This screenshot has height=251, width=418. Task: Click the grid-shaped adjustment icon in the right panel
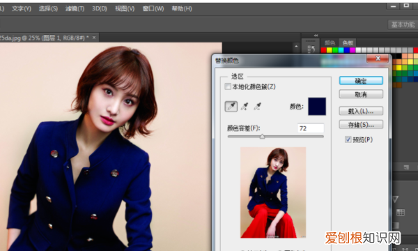coord(400,213)
